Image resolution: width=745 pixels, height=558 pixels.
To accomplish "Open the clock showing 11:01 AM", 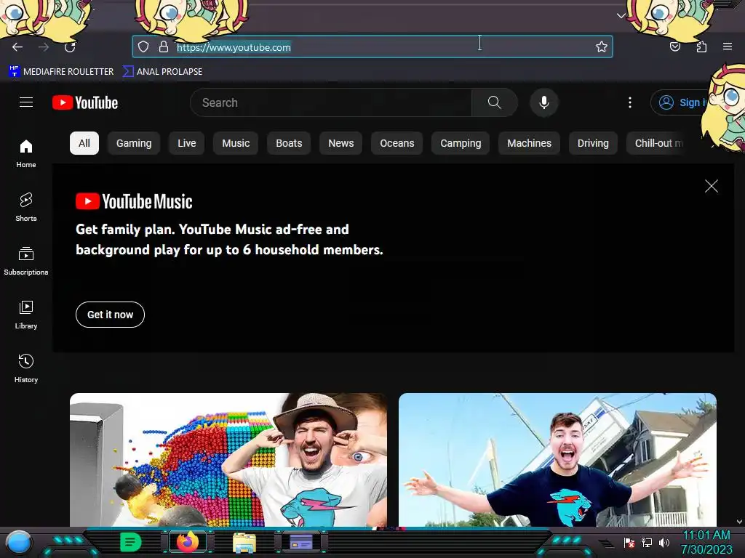I will (x=706, y=542).
